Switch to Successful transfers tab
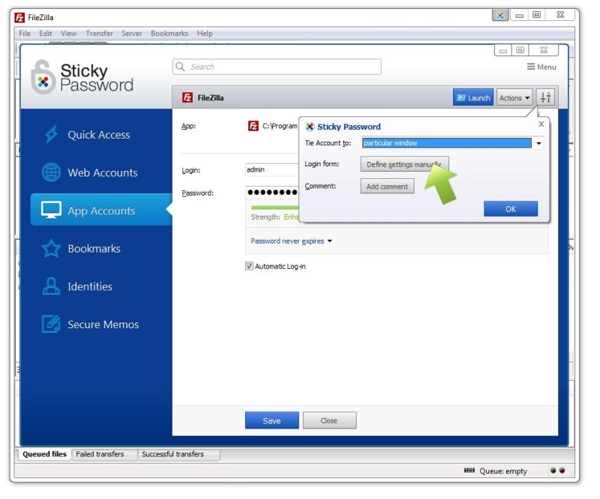This screenshot has width=600, height=499. (173, 454)
